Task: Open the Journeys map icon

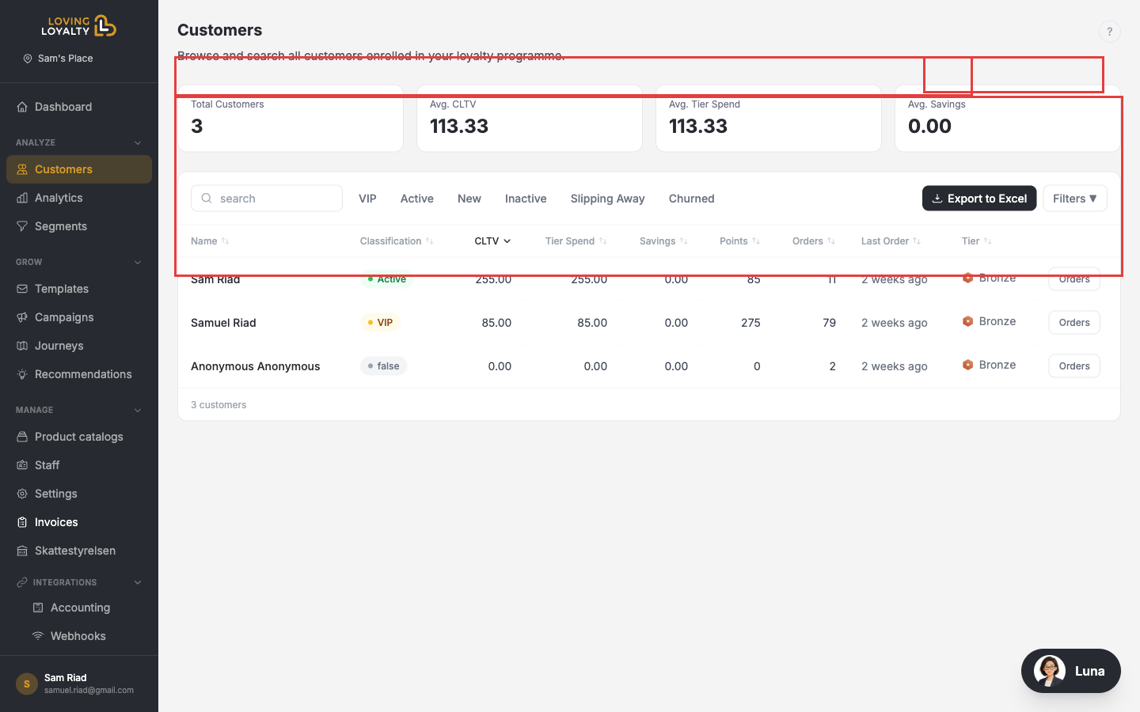Action: tap(22, 346)
